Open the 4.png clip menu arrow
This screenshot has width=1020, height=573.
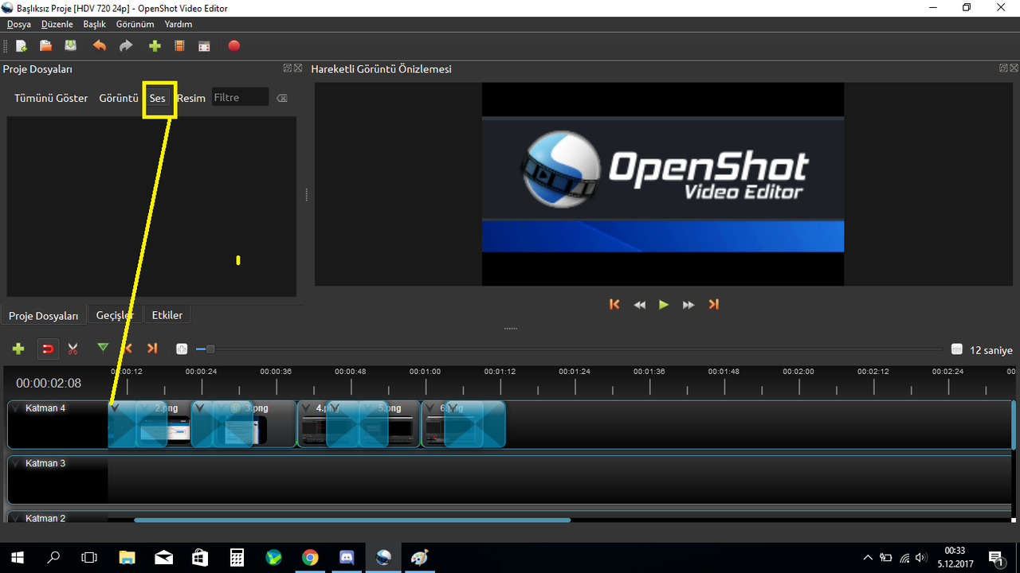tap(306, 408)
